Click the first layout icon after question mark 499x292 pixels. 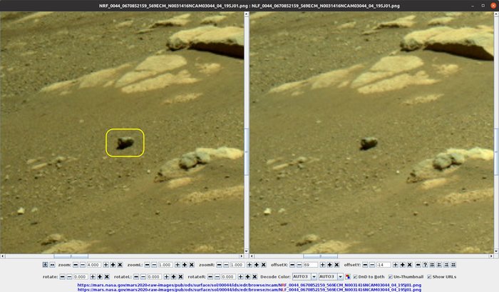tap(432, 265)
